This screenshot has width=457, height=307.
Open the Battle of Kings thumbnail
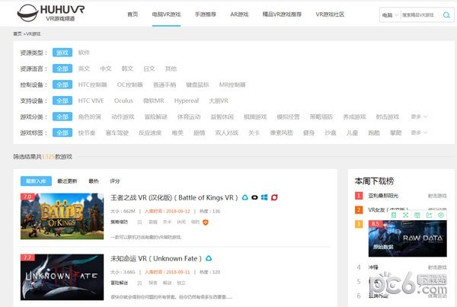(x=62, y=216)
